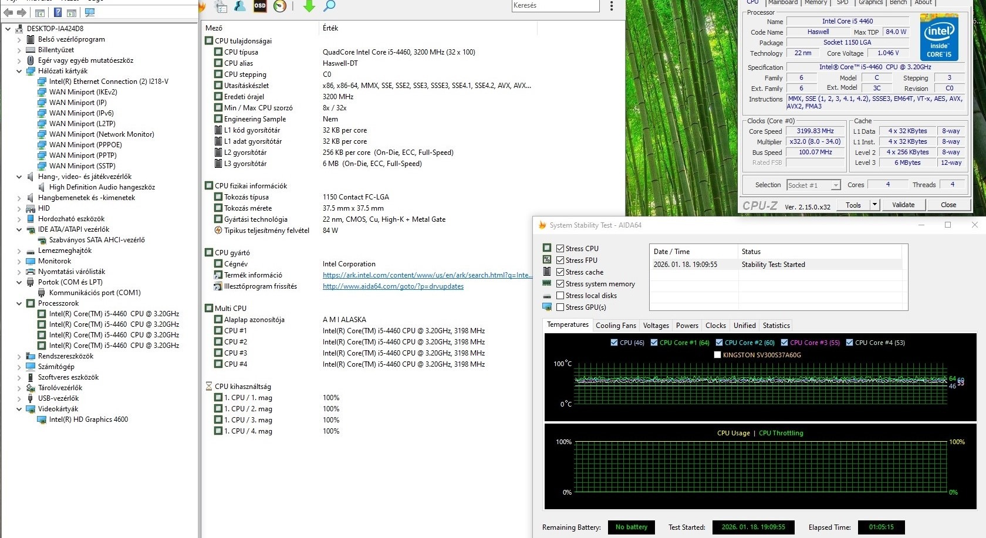The height and width of the screenshot is (538, 986).
Task: Click the show/hide console tree icon
Action: 40,12
